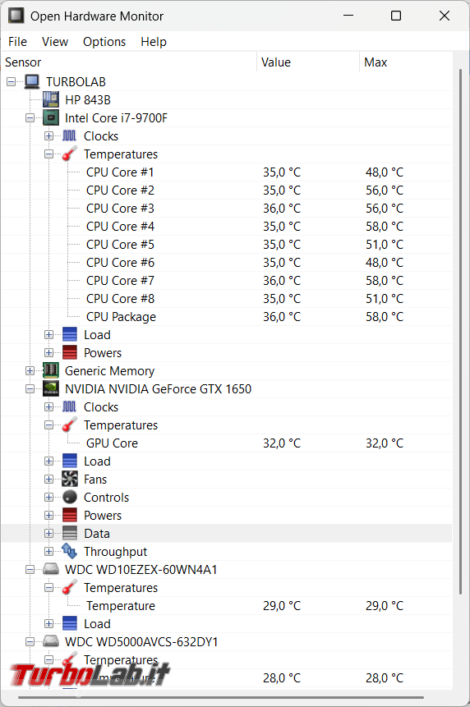
Task: Collapse the NVIDIA GeForce GTX 1650 node
Action: pos(30,388)
